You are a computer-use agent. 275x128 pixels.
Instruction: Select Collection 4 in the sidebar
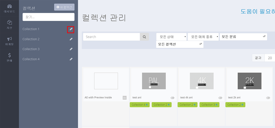pos(31,59)
